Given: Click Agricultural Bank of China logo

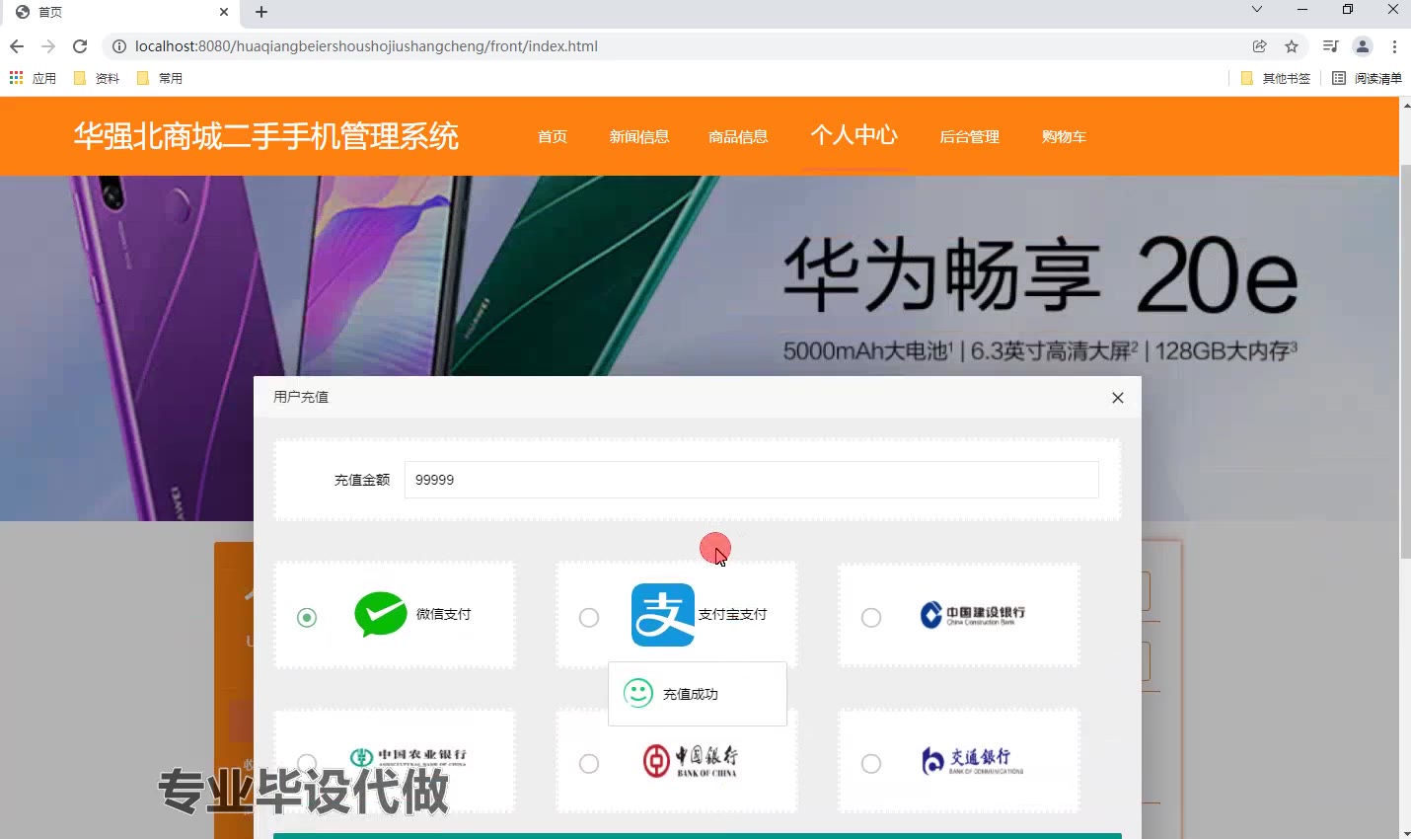Looking at the screenshot, I should pyautogui.click(x=408, y=757).
